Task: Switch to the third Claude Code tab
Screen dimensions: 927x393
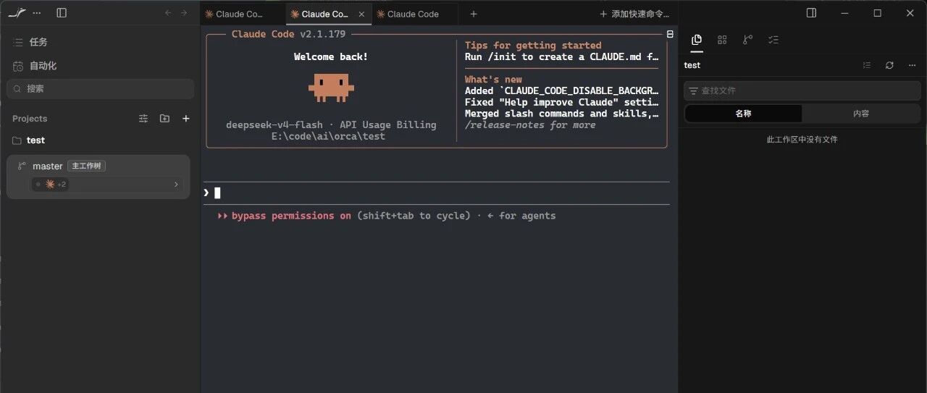Action: coord(415,14)
